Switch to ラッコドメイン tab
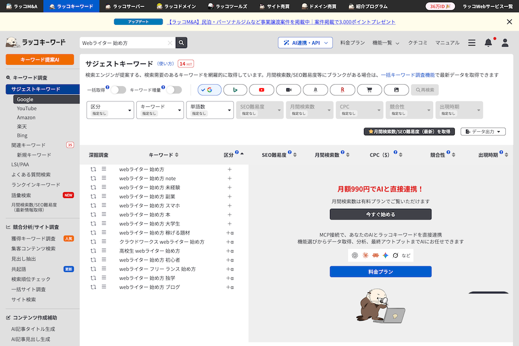Viewport: 519px width, 346px height. point(176,6)
